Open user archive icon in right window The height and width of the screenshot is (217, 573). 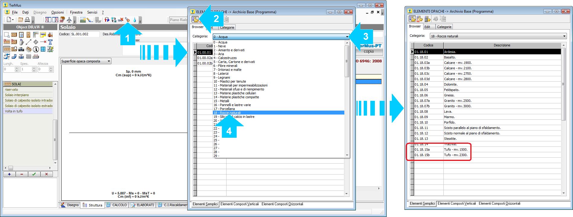pyautogui.click(x=420, y=19)
